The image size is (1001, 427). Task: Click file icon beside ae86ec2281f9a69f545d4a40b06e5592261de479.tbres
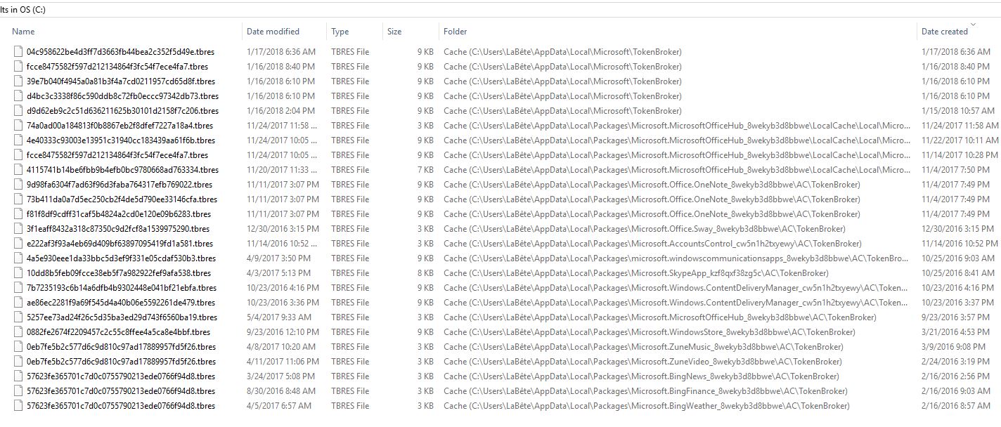tap(19, 303)
